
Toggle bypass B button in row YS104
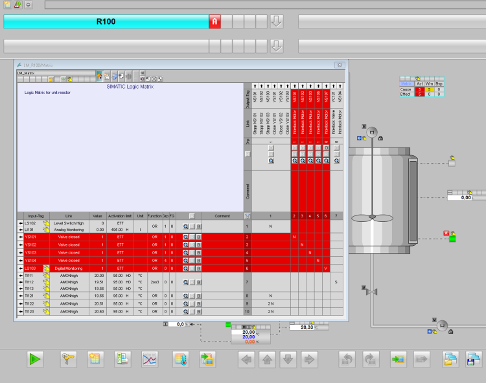click(199, 261)
